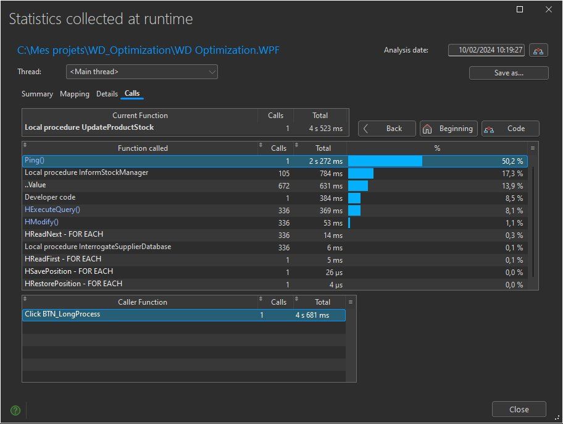Click sort arrows on Function called column

pos(25,145)
